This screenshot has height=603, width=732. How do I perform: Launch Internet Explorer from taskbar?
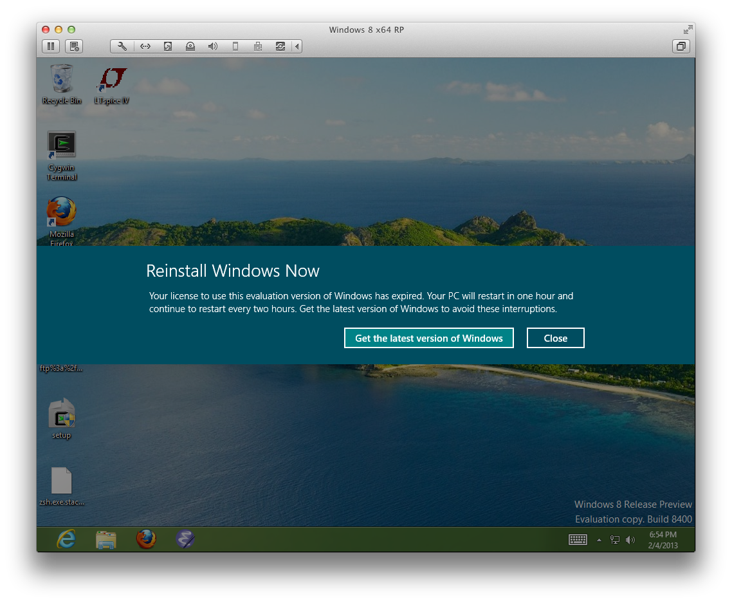(x=67, y=539)
